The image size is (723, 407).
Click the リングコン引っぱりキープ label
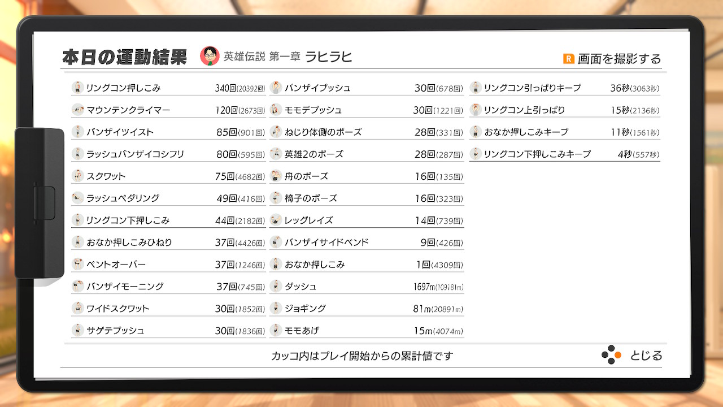[x=533, y=88]
